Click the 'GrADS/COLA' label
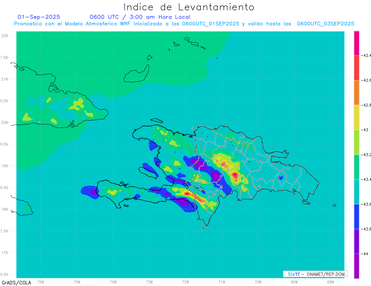 pos(16,283)
